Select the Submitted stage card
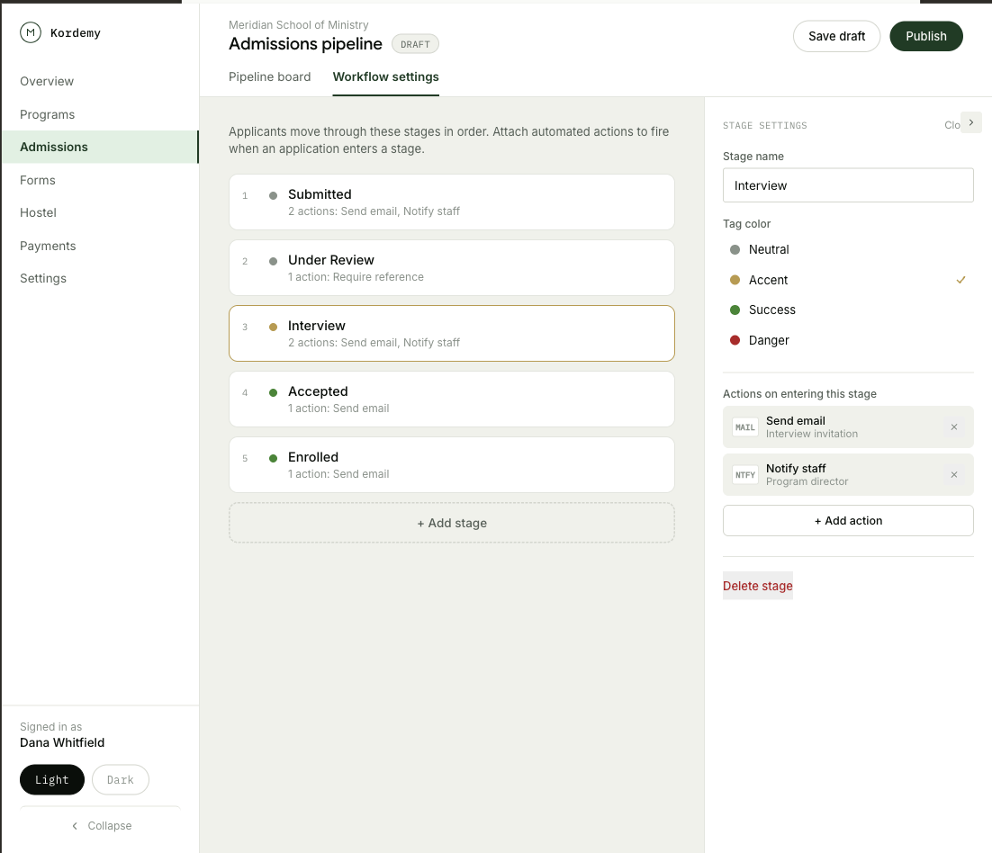 pos(452,202)
